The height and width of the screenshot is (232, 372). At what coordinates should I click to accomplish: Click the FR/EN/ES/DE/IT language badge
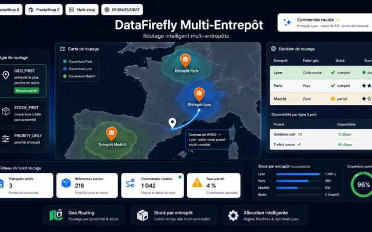click(x=122, y=10)
